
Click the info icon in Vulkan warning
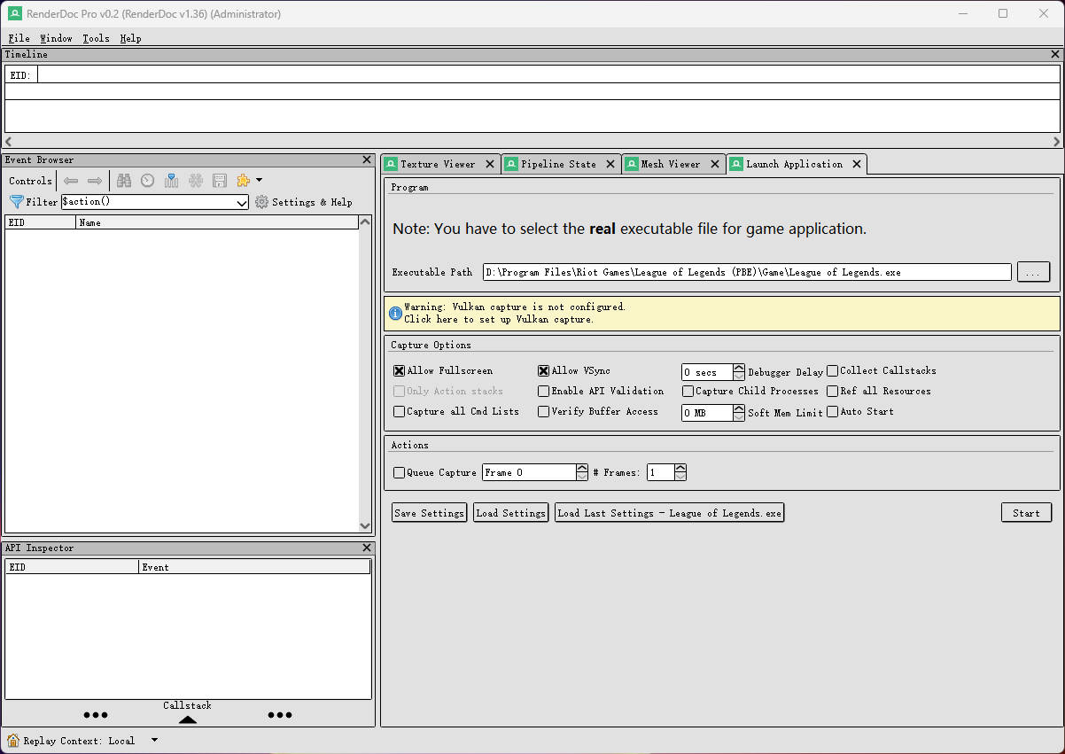395,313
